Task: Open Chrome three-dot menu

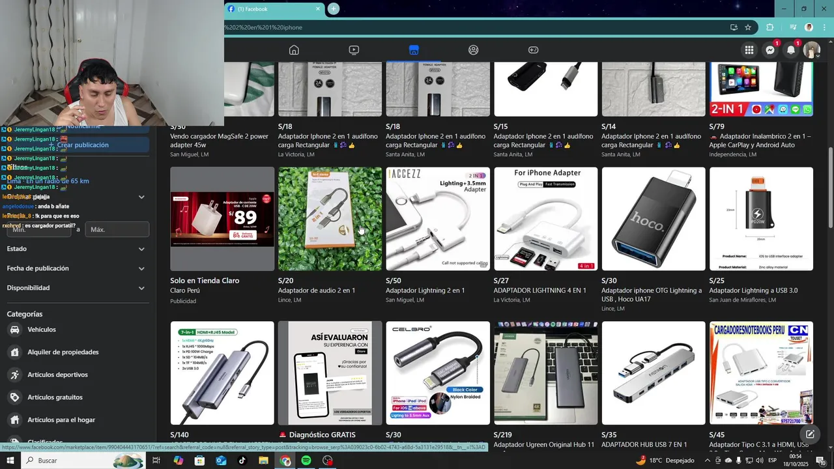Action: (824, 27)
